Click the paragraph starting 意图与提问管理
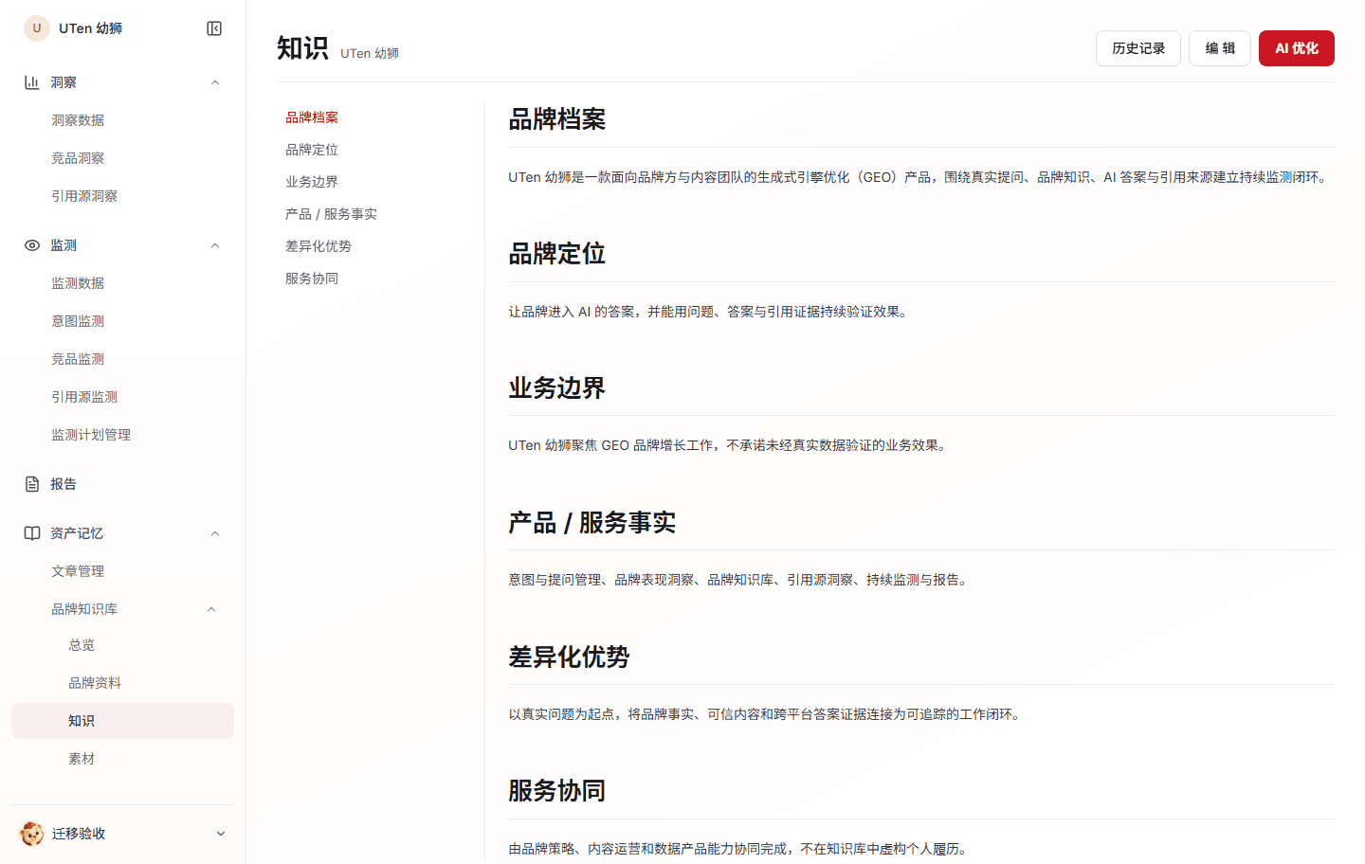Image resolution: width=1365 pixels, height=864 pixels. [740, 580]
